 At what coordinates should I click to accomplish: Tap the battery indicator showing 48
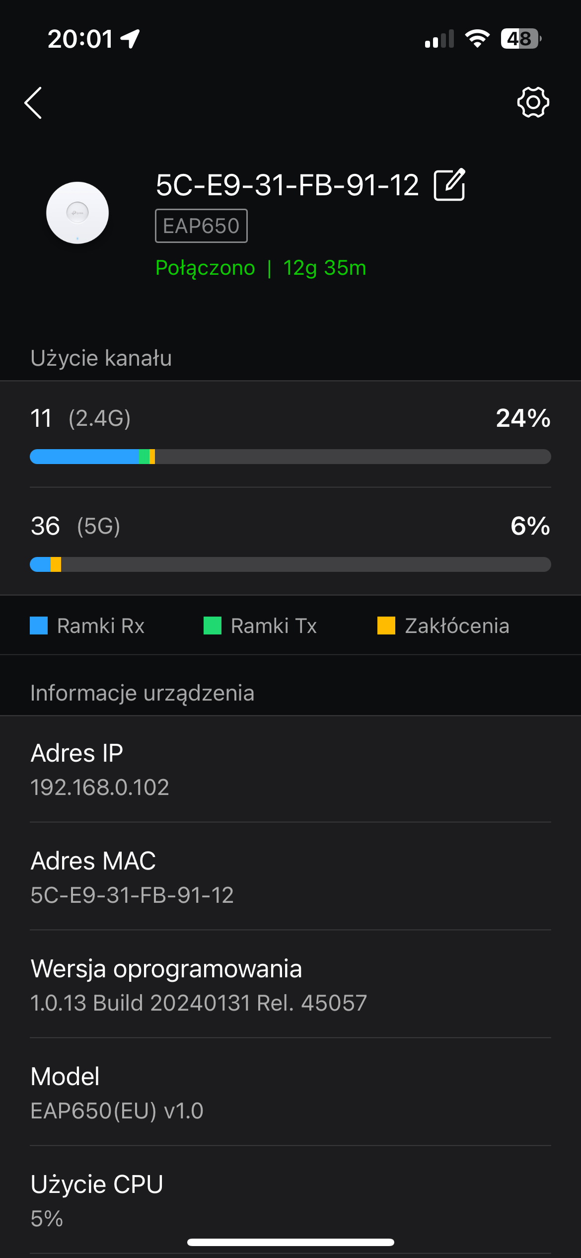click(520, 39)
